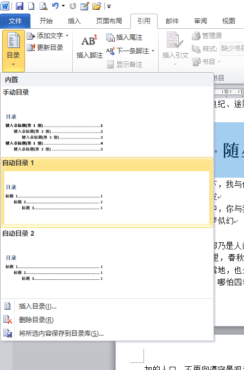Click 更新目录 button
This screenshot has height=370, width=244.
(45, 48)
